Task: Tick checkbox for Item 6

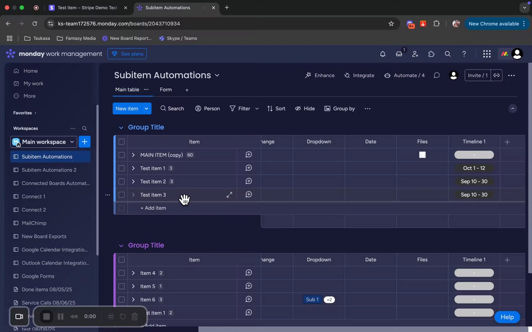Action: (121, 300)
